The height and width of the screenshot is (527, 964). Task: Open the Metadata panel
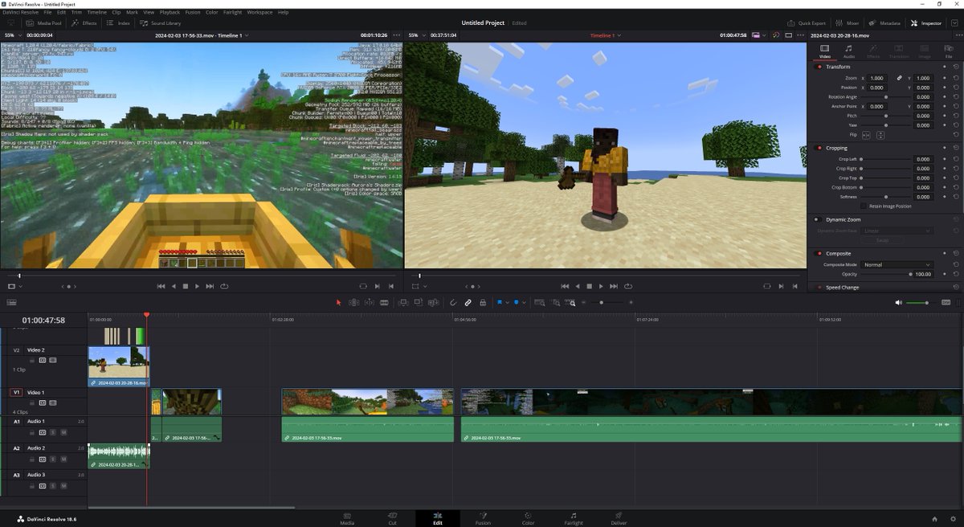tap(884, 23)
